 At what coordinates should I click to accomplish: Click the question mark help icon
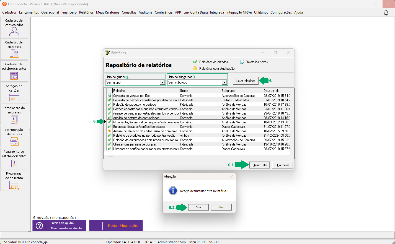pyautogui.click(x=40, y=226)
